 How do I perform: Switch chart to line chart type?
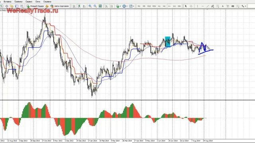pos(84,6)
